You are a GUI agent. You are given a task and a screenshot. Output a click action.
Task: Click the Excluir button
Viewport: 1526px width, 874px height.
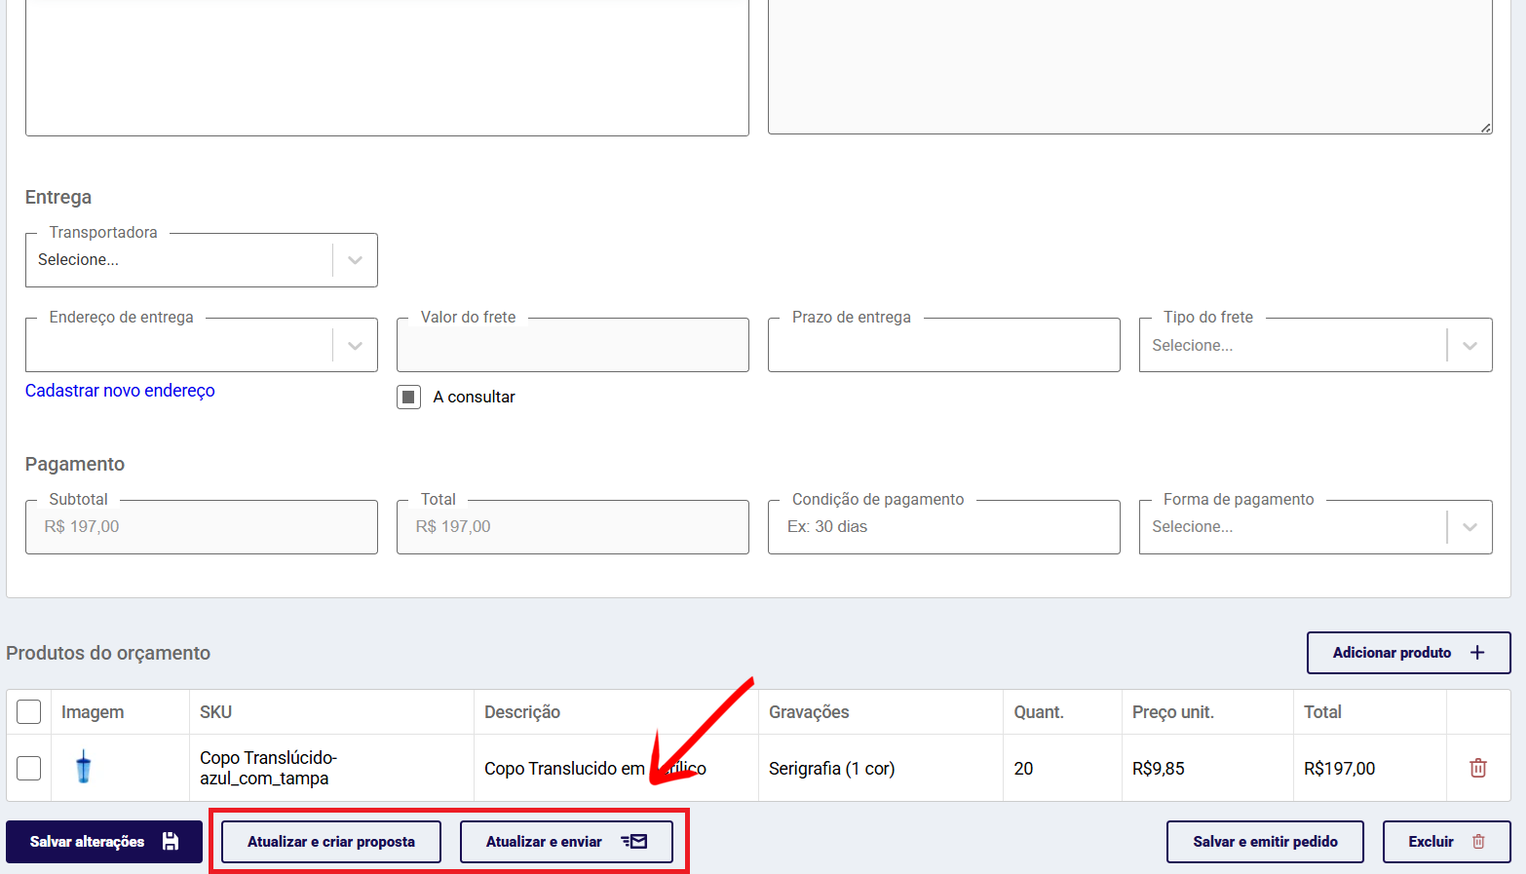1447,842
